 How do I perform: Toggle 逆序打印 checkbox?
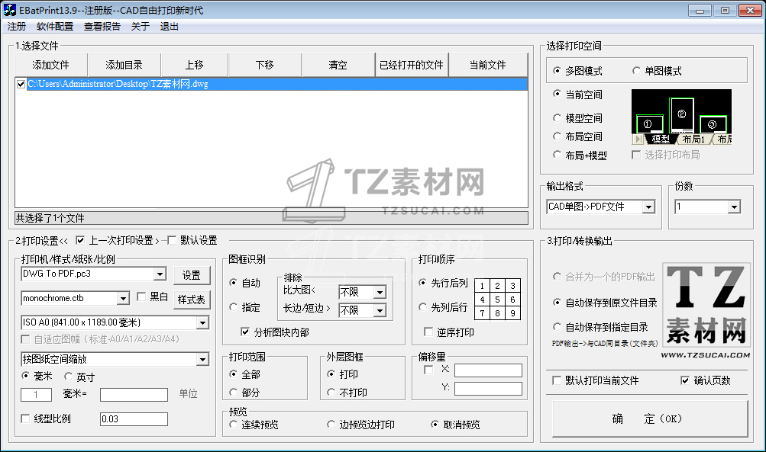(x=428, y=332)
